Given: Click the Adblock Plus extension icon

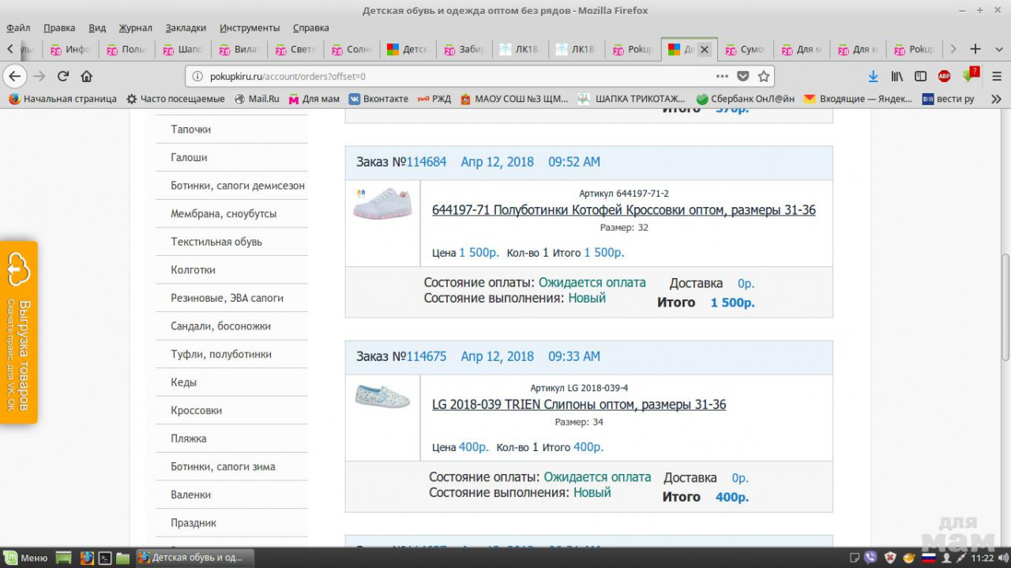Looking at the screenshot, I should pos(944,77).
